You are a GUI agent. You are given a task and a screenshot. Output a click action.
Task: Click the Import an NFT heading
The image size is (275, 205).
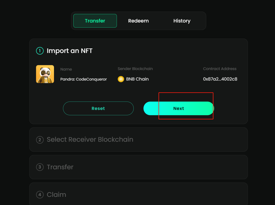70,51
